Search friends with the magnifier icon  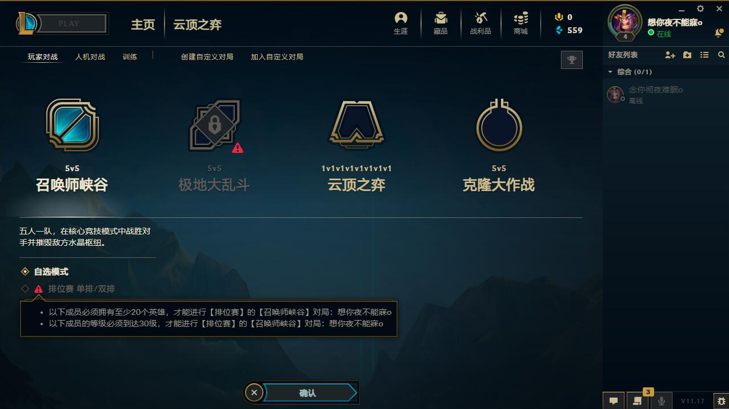(x=721, y=55)
